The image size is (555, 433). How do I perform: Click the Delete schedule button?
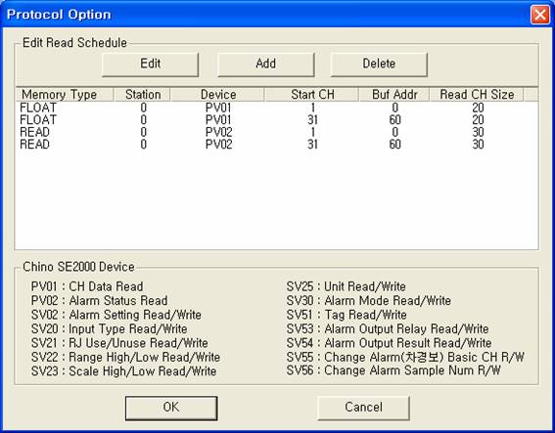click(379, 65)
